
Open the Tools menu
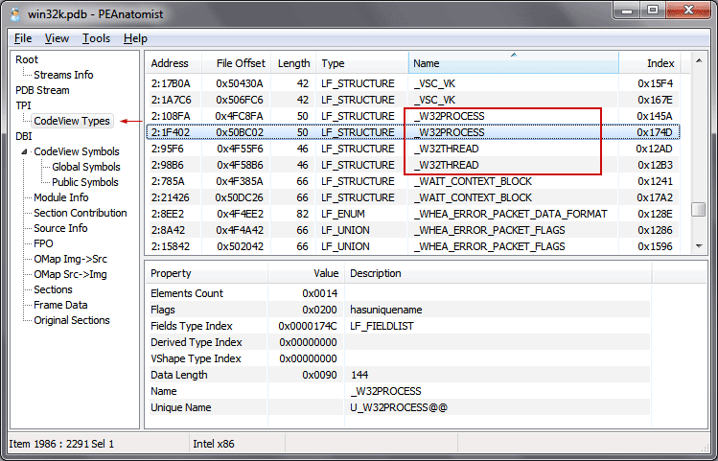[96, 38]
